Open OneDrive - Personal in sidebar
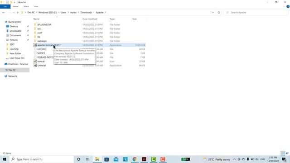The width and height of the screenshot is (290, 163). [x=18, y=64]
